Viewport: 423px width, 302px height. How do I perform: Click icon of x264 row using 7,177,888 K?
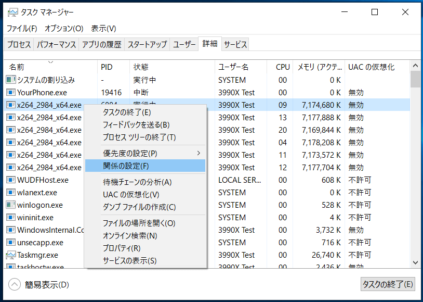click(x=10, y=117)
